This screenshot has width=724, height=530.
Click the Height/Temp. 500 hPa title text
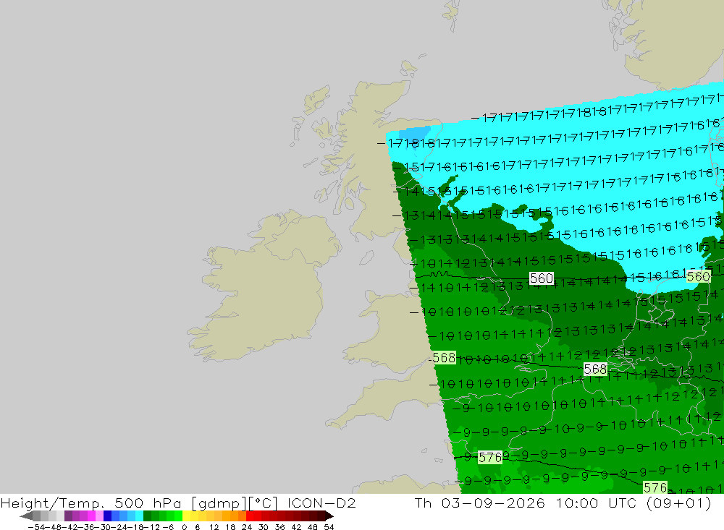click(91, 503)
